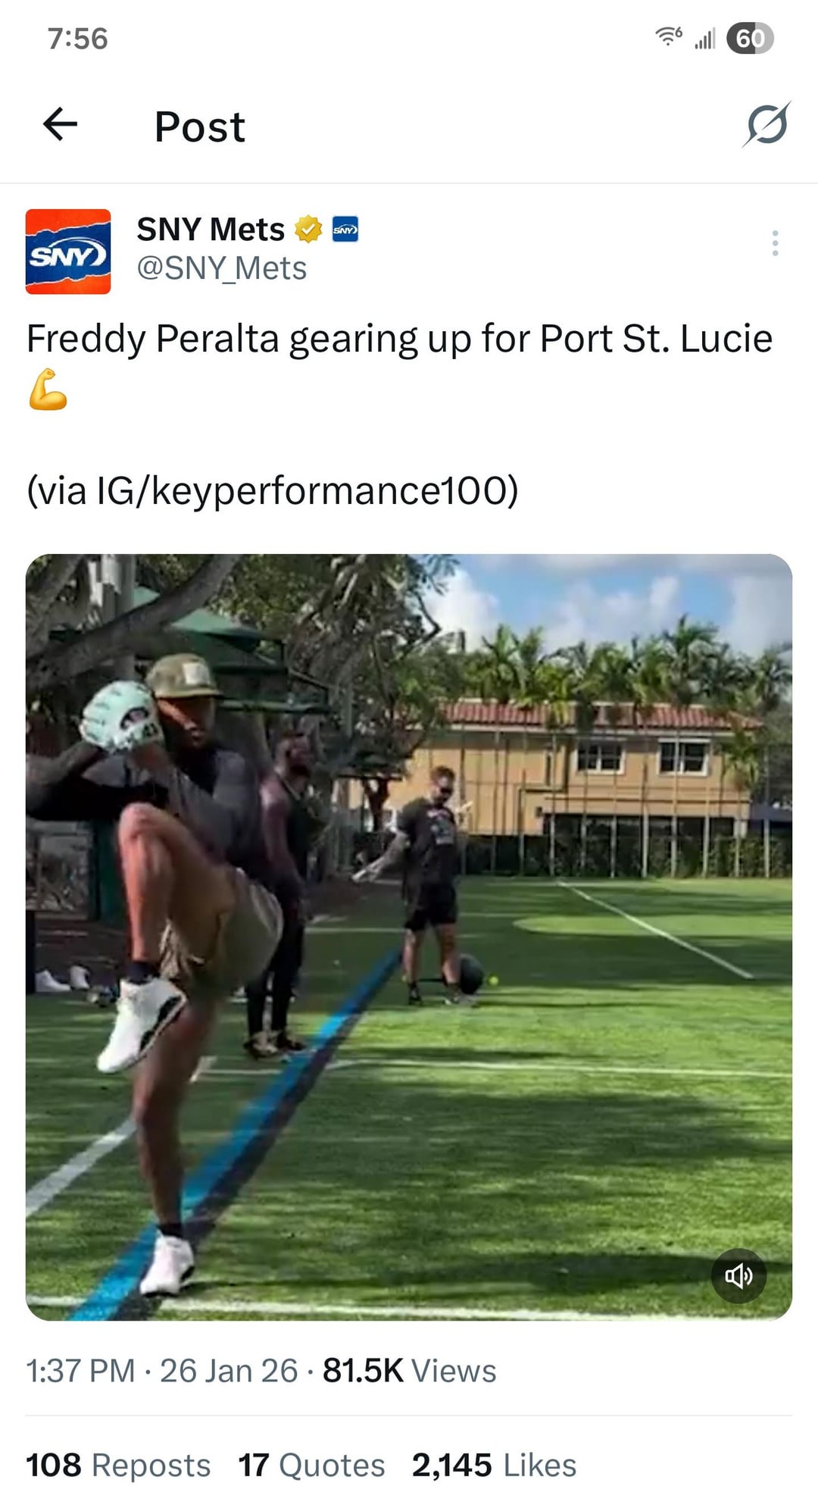Open the SNY Mets display name
The image size is (818, 1508).
tap(211, 229)
